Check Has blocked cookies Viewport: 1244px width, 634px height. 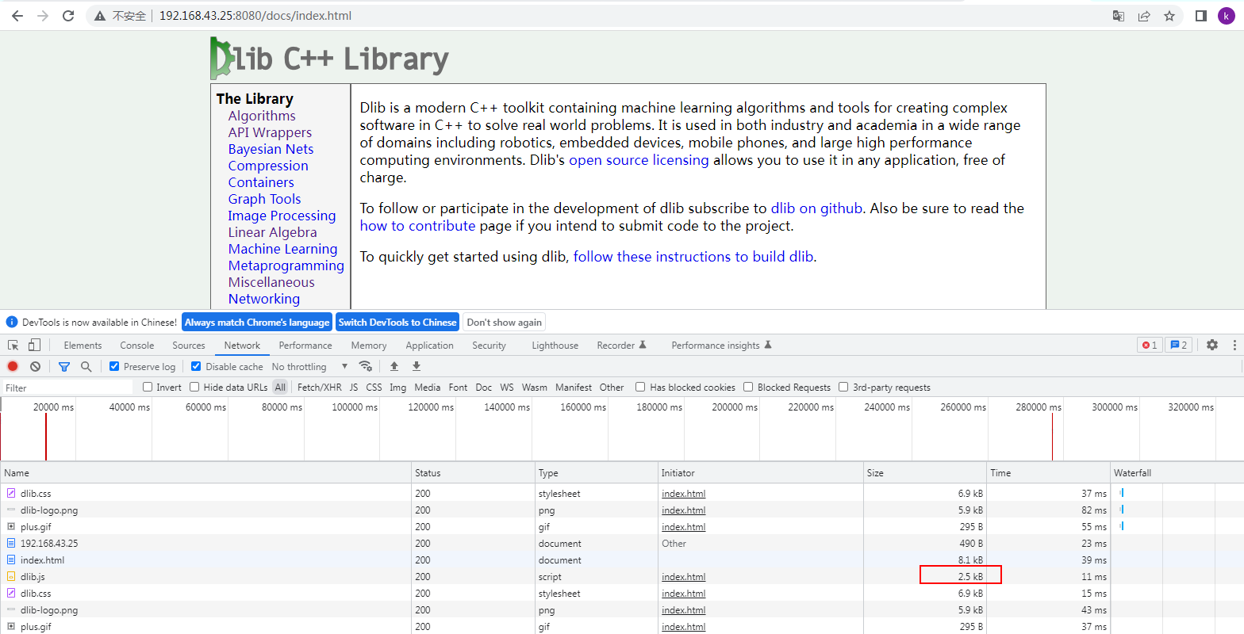tap(640, 388)
